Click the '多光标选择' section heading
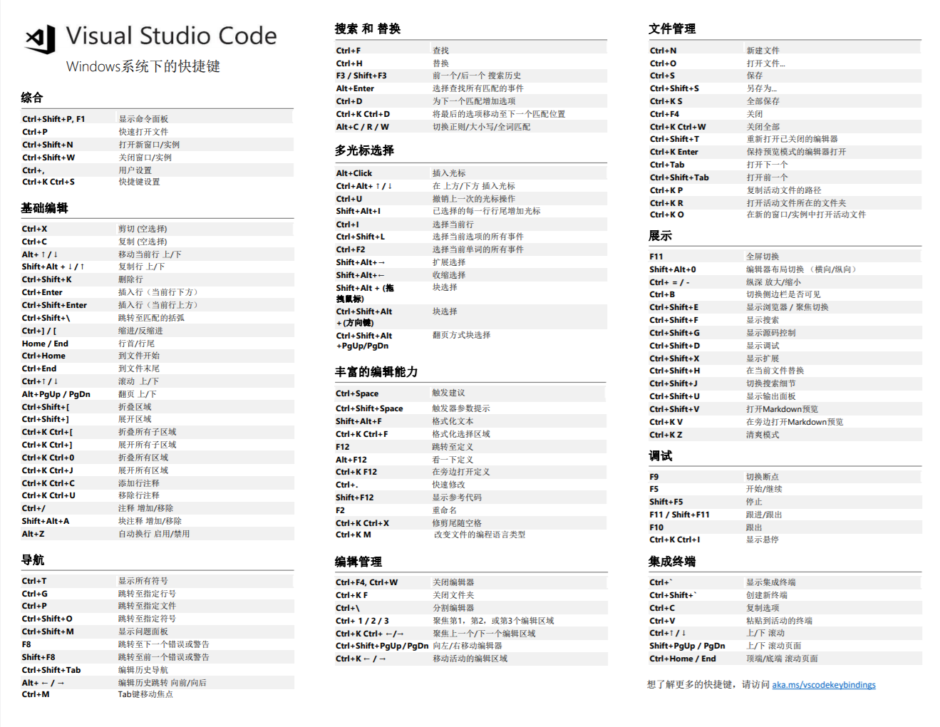This screenshot has width=940, height=727. (364, 150)
